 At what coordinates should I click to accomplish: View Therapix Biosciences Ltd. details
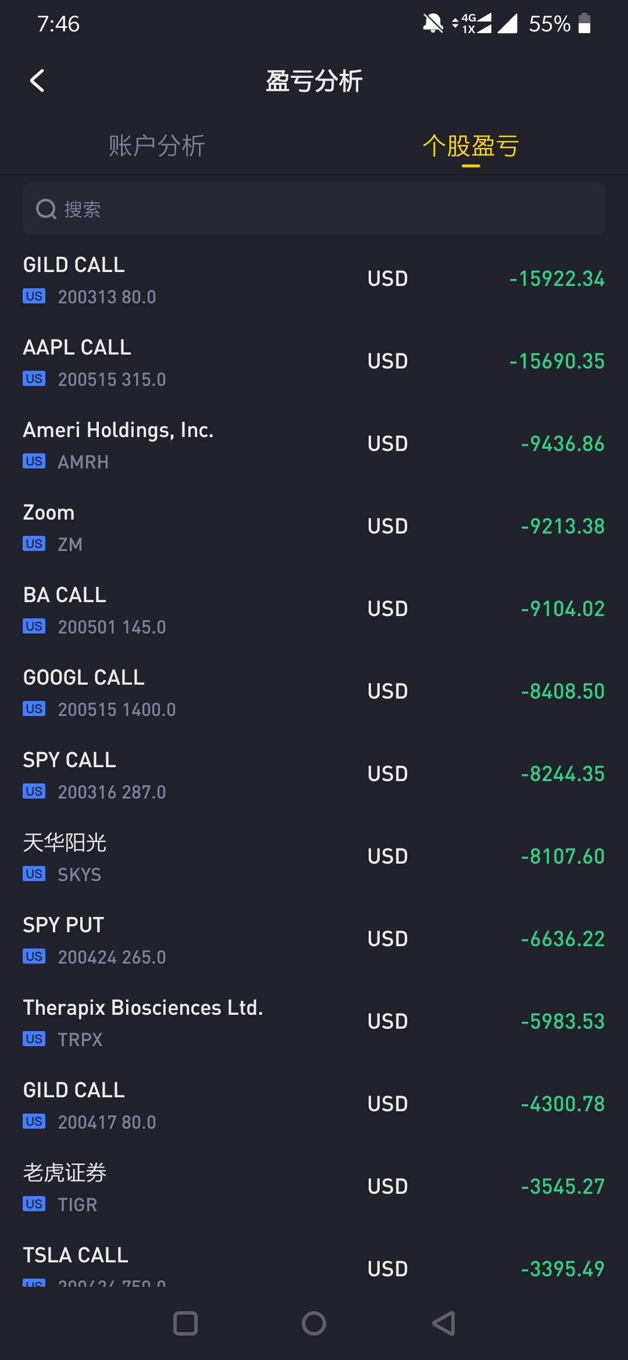[314, 1023]
